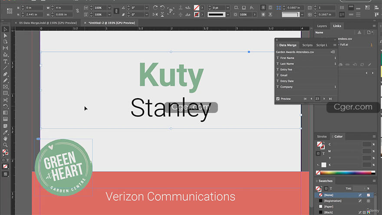Select the Company data field
Image resolution: width=382 pixels, height=215 pixels.
tap(306, 87)
